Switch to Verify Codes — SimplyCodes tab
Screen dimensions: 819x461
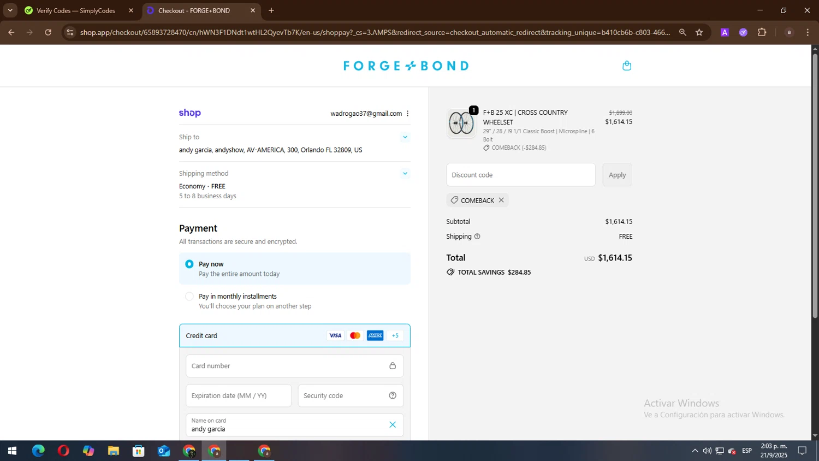[75, 10]
